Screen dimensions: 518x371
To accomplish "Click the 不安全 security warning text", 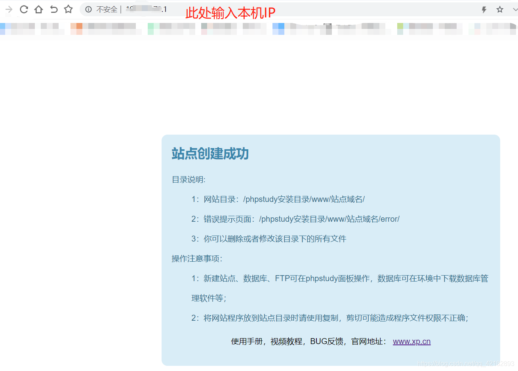I will tap(107, 10).
